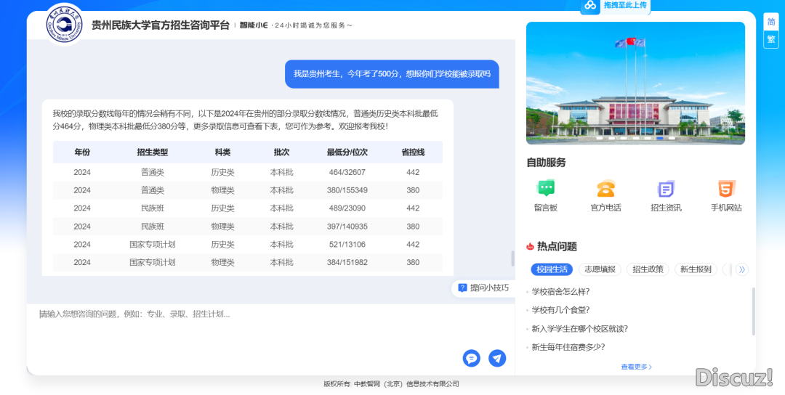Click the chat bubble icon near send
This screenshot has height=395, width=785.
(471, 358)
